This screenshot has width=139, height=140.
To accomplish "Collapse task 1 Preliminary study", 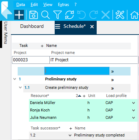I will click(15, 79).
